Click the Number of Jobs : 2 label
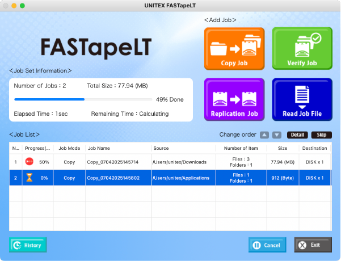The height and width of the screenshot is (261, 341). 40,86
